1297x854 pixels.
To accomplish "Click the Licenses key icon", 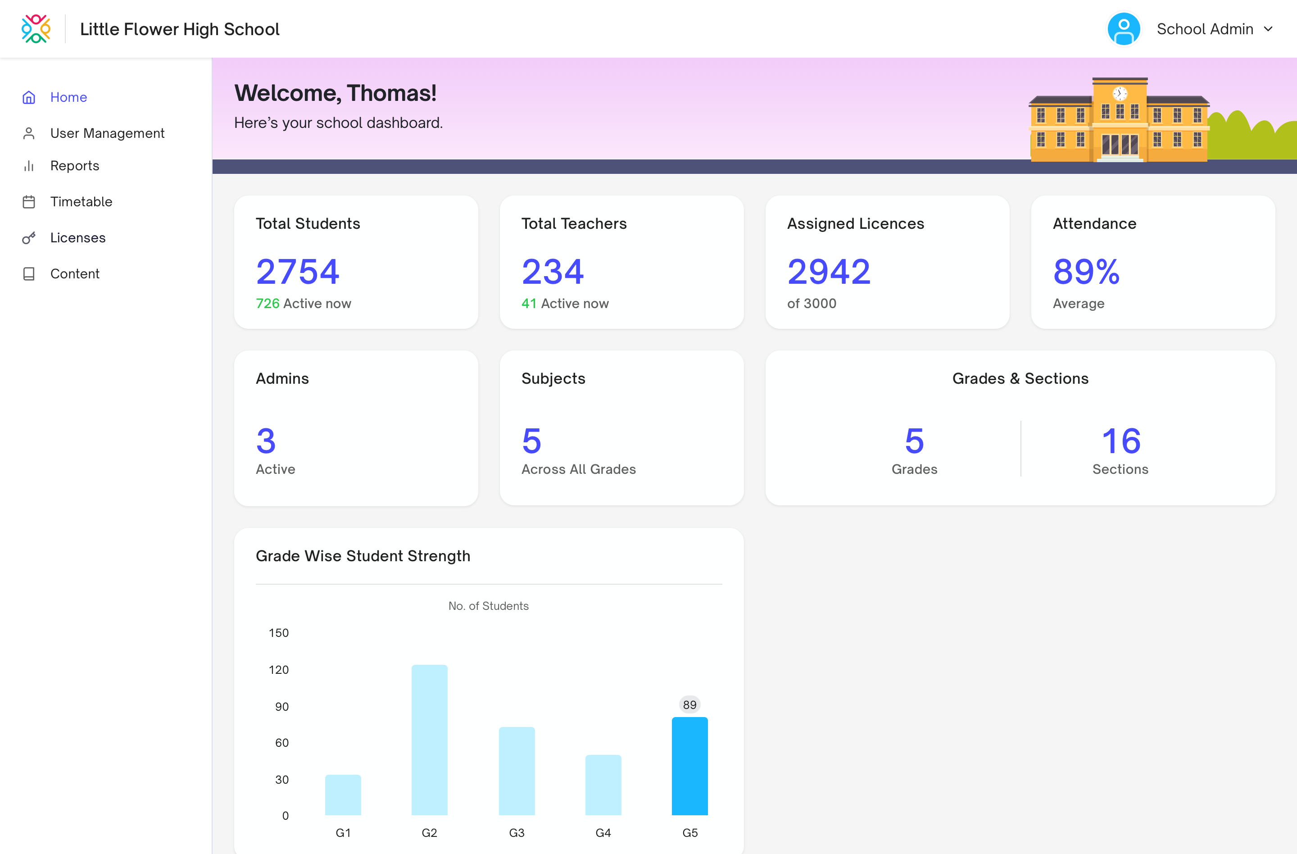I will [29, 238].
